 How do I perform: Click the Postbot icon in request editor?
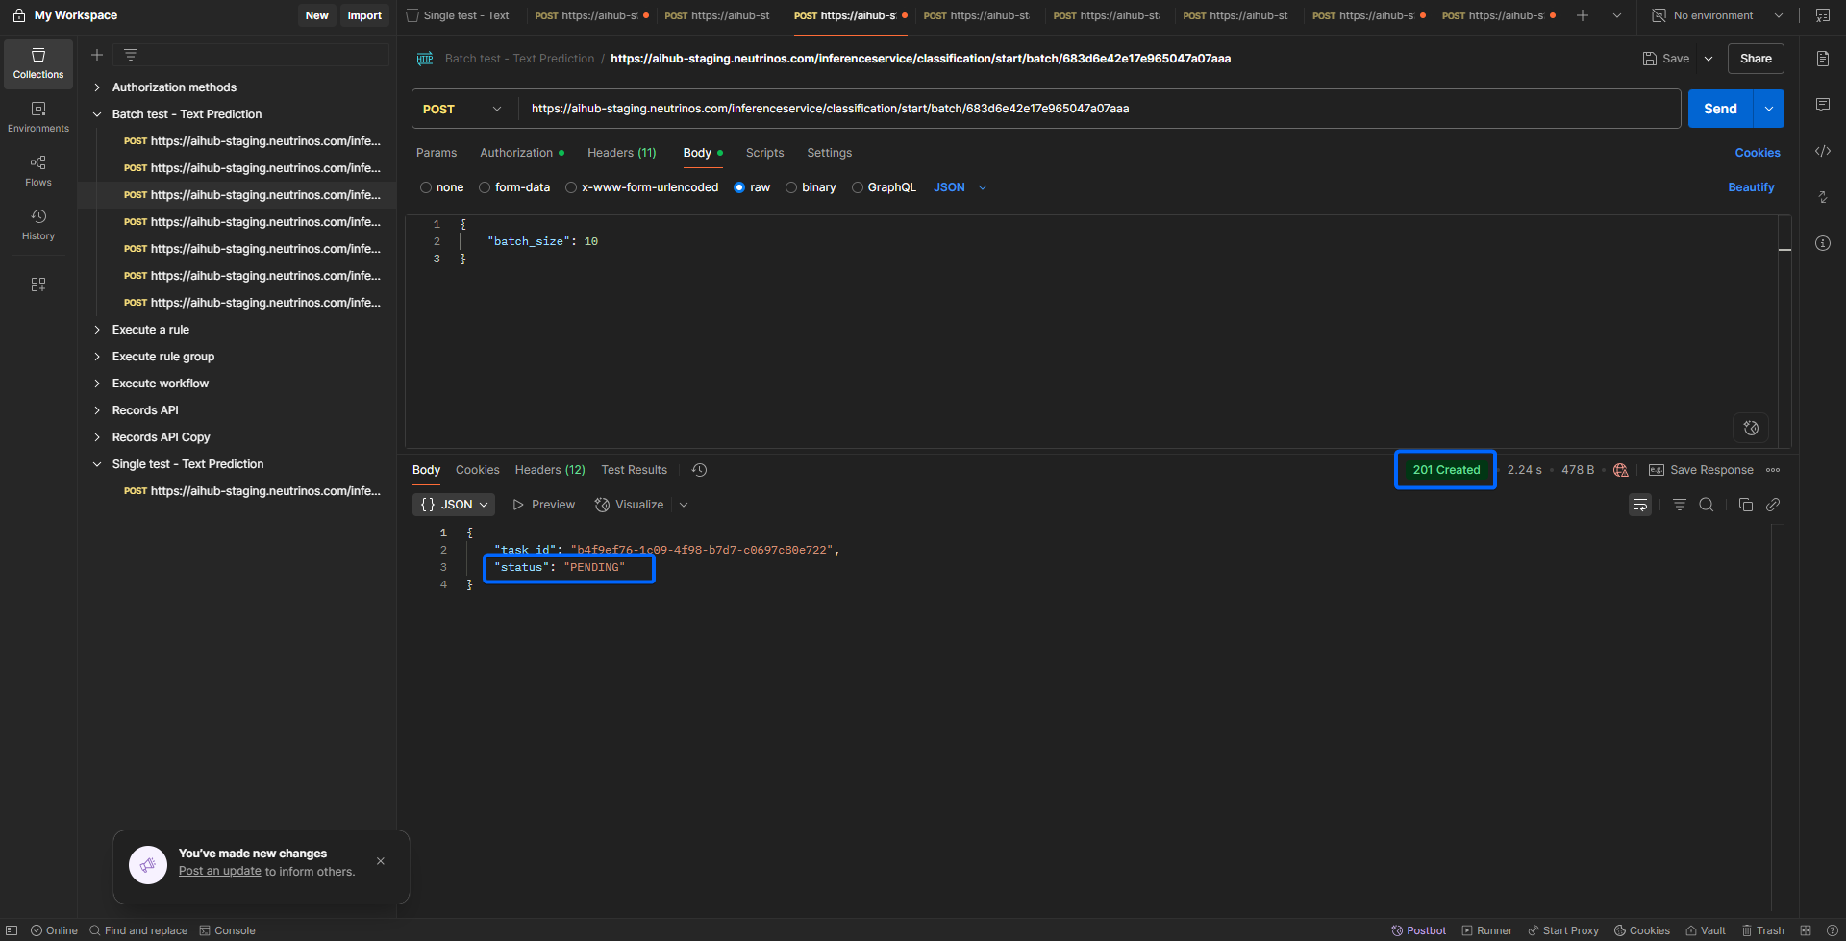[1751, 428]
